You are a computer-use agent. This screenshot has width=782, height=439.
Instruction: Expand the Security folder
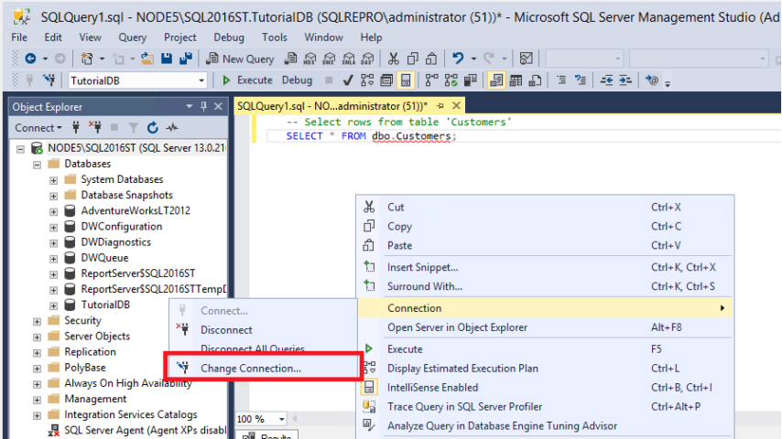click(37, 321)
